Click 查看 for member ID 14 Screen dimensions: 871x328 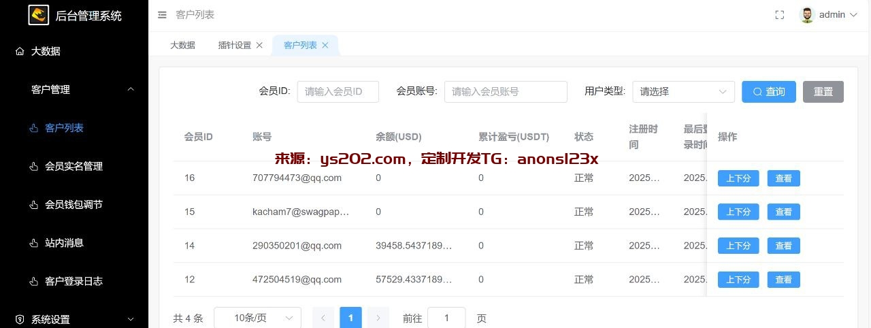(x=783, y=246)
